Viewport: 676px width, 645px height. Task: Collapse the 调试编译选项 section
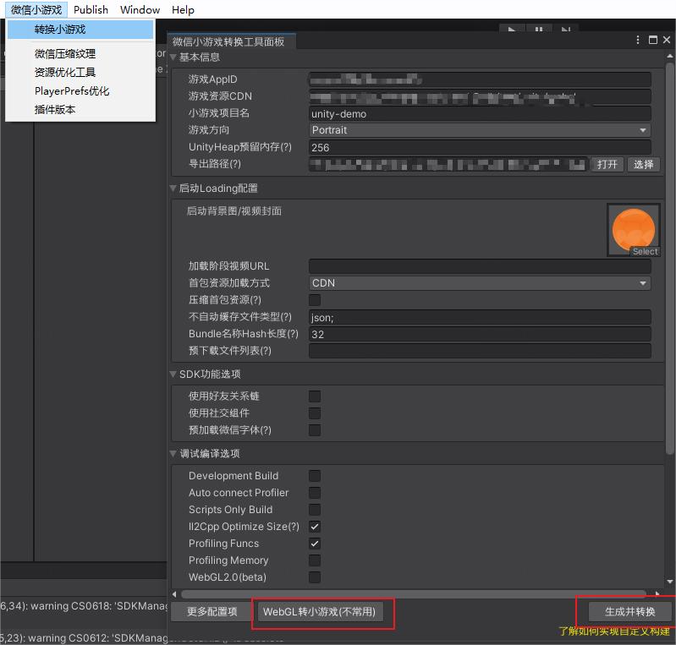(173, 453)
